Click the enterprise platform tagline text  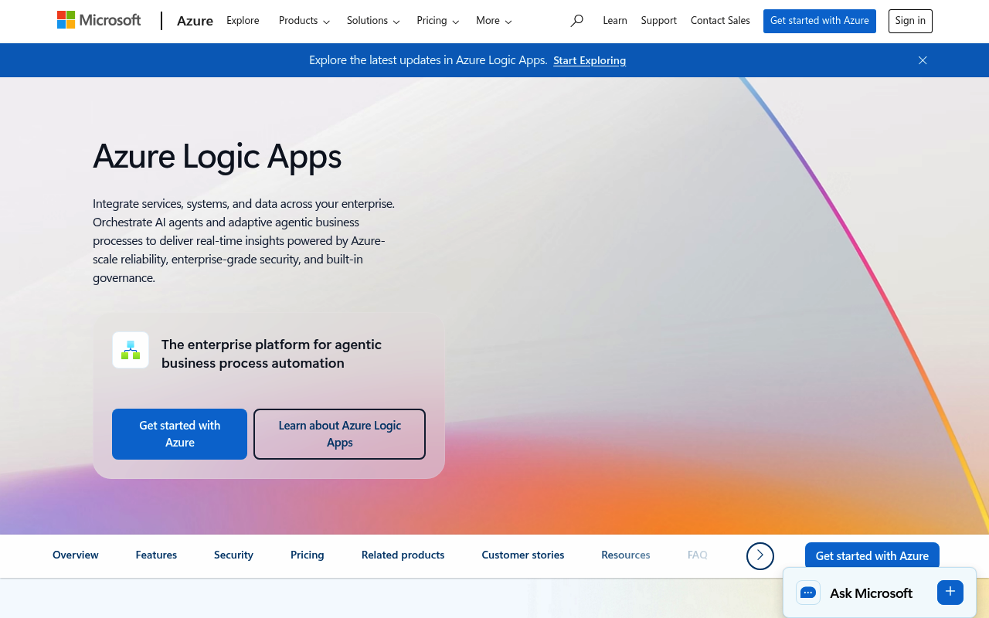pos(271,353)
